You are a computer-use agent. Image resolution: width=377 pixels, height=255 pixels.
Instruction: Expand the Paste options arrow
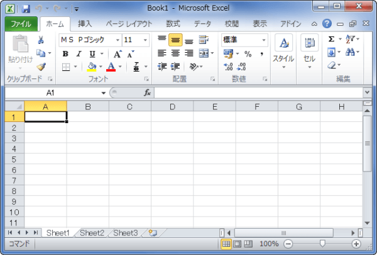point(20,68)
